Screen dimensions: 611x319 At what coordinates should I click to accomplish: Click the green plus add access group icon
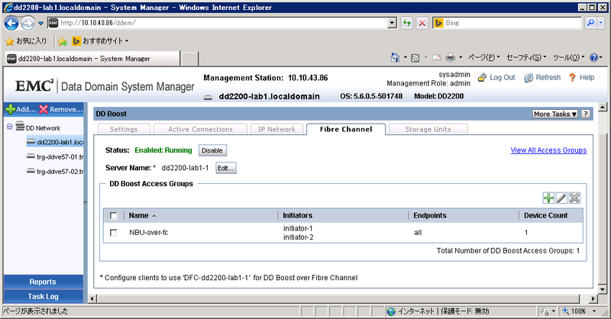pos(548,198)
